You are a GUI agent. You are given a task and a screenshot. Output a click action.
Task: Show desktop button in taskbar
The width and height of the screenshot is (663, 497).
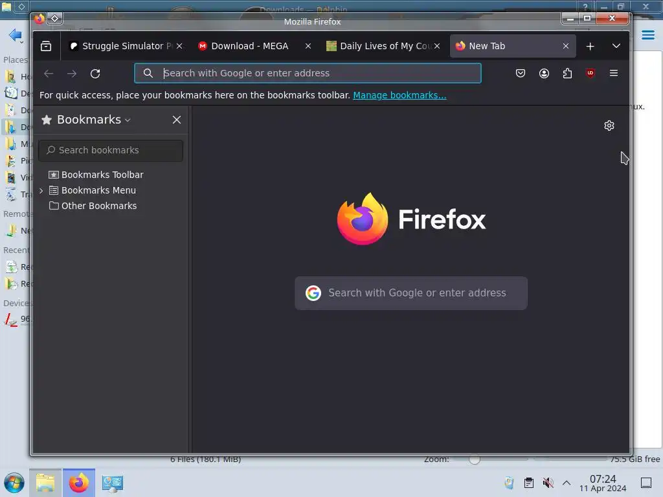[x=646, y=483]
